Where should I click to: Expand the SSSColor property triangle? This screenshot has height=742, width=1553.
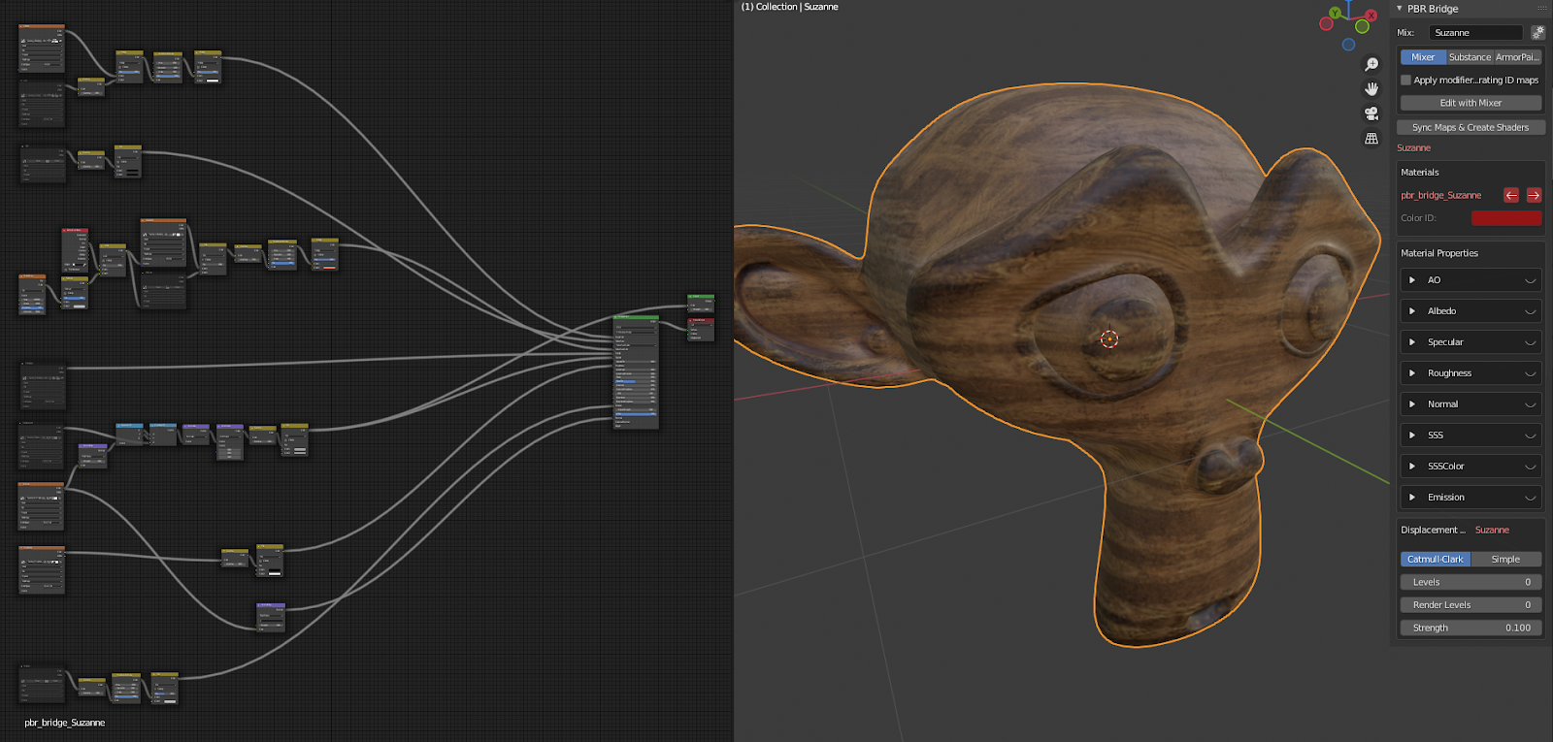click(x=1412, y=467)
